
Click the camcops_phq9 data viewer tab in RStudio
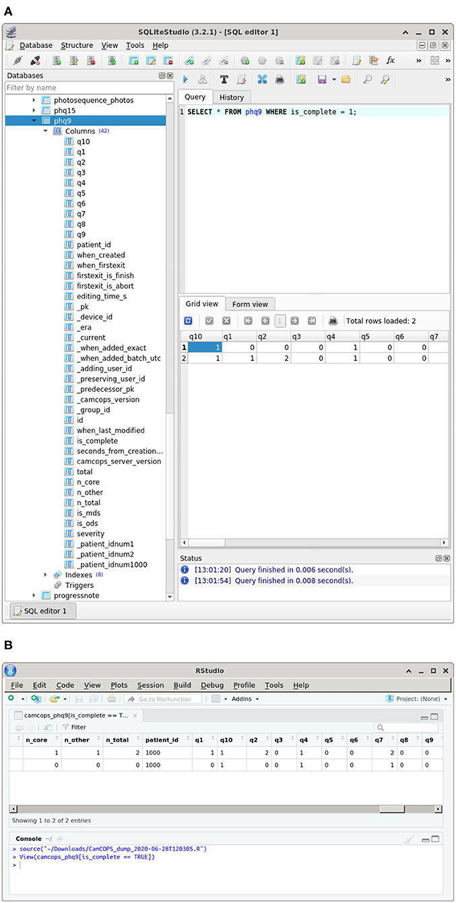76,715
